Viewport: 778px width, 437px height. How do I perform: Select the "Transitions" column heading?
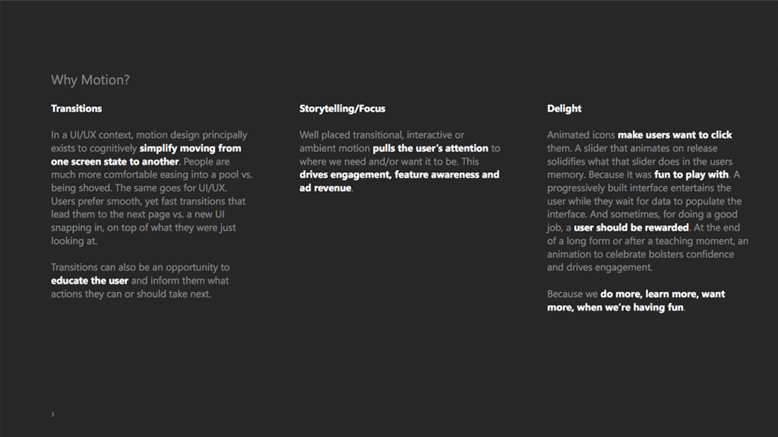coord(76,108)
